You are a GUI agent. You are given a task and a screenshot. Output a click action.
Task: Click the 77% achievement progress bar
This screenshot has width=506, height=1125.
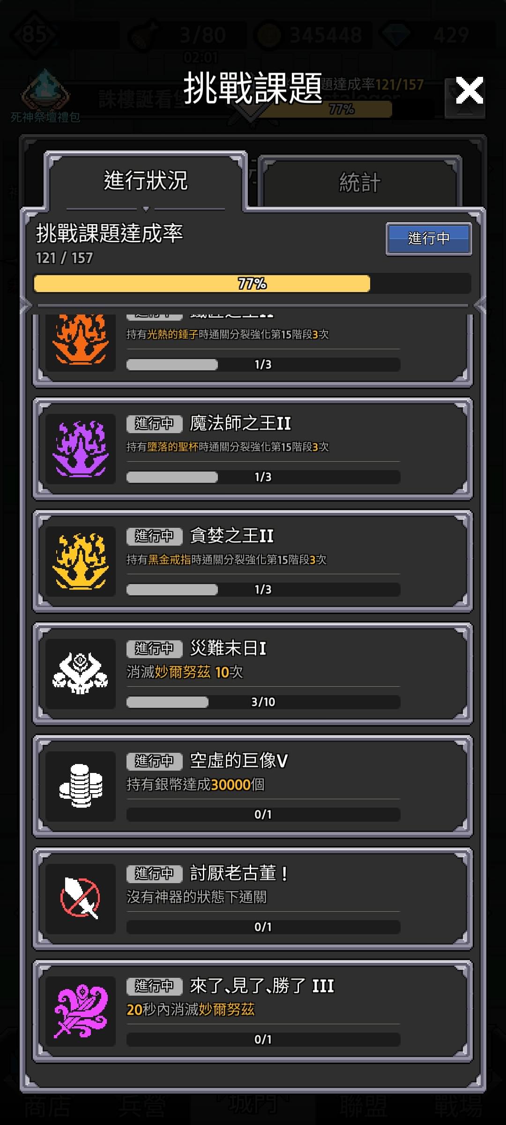coord(253,284)
